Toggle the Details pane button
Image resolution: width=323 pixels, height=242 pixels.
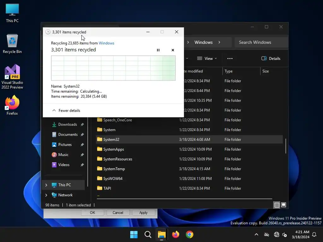271,58
